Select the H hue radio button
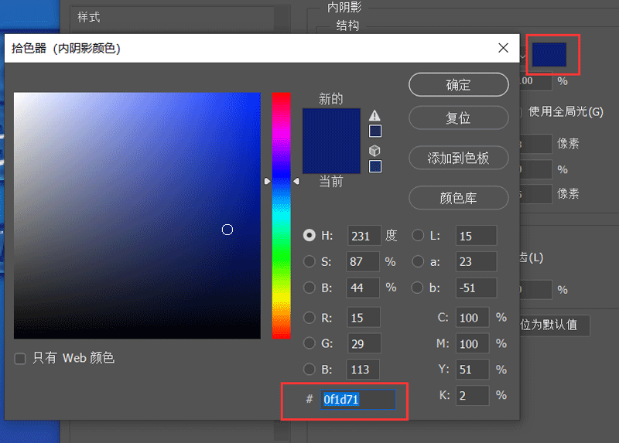Viewport: 619px width, 443px height. click(x=309, y=236)
